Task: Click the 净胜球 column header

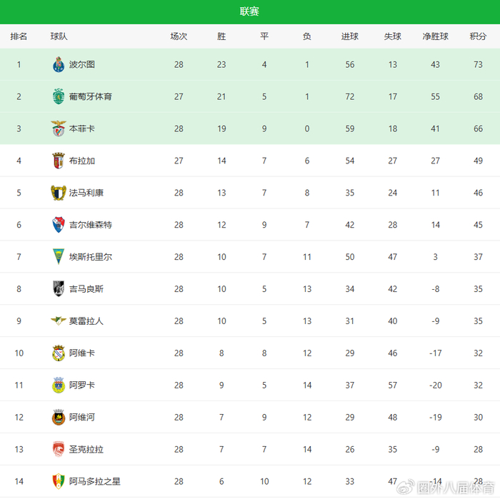Action: [436, 36]
